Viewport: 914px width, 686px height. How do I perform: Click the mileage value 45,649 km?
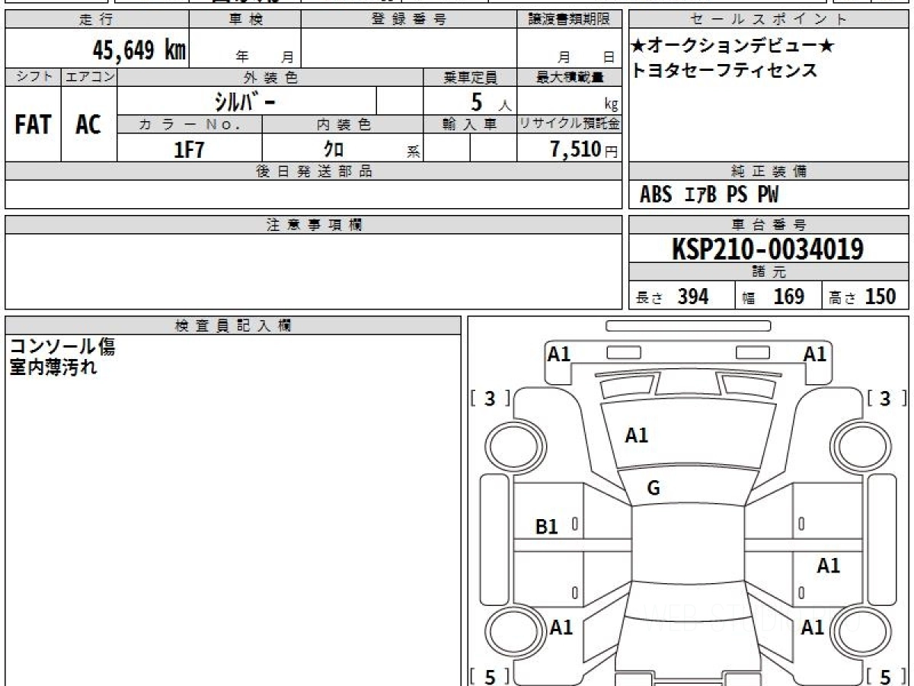(x=139, y=51)
